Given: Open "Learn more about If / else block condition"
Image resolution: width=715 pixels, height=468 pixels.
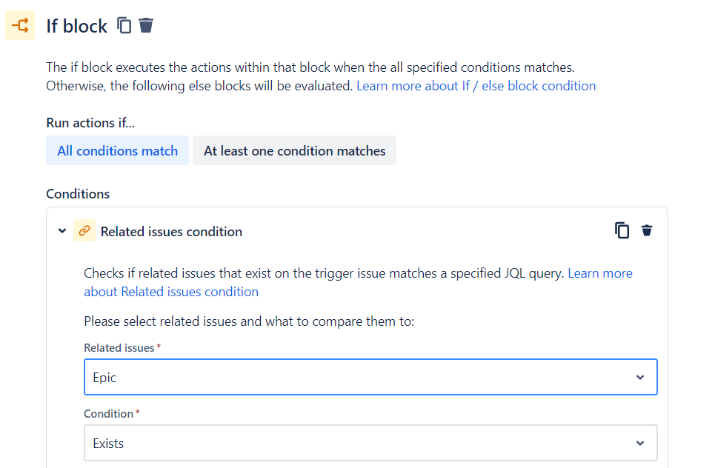Looking at the screenshot, I should pyautogui.click(x=476, y=86).
